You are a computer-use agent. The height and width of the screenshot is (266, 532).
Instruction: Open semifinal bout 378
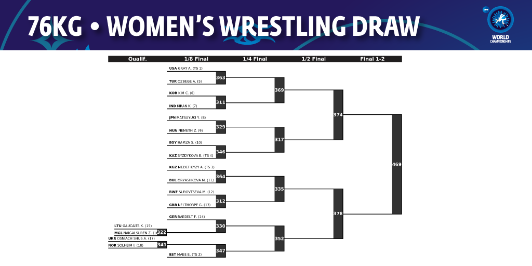338,214
